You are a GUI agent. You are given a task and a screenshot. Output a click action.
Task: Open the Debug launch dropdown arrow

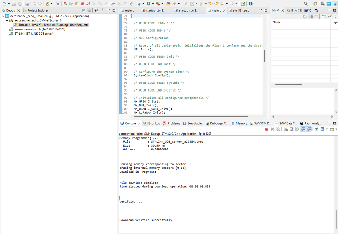coord(143,4)
